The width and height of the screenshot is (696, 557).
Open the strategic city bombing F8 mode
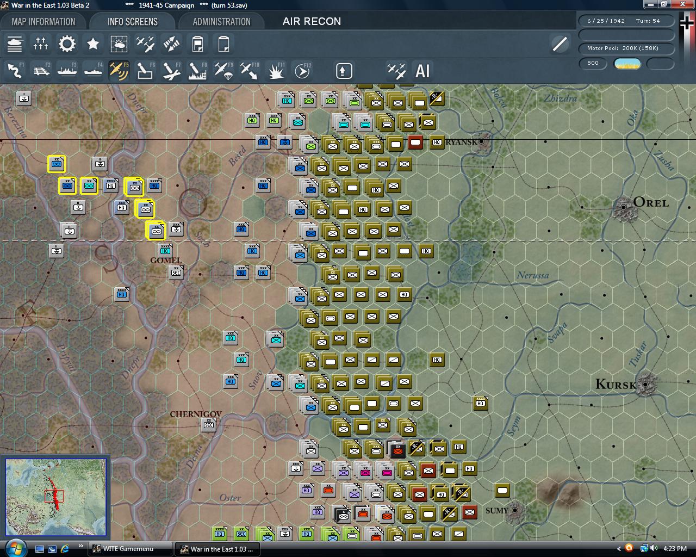pyautogui.click(x=197, y=70)
